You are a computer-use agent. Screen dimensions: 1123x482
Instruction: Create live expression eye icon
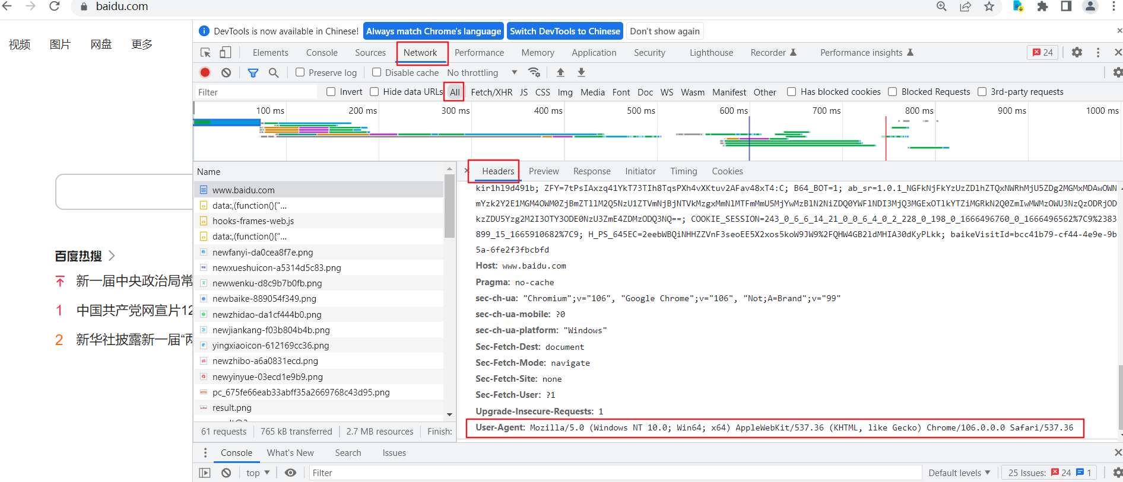290,473
